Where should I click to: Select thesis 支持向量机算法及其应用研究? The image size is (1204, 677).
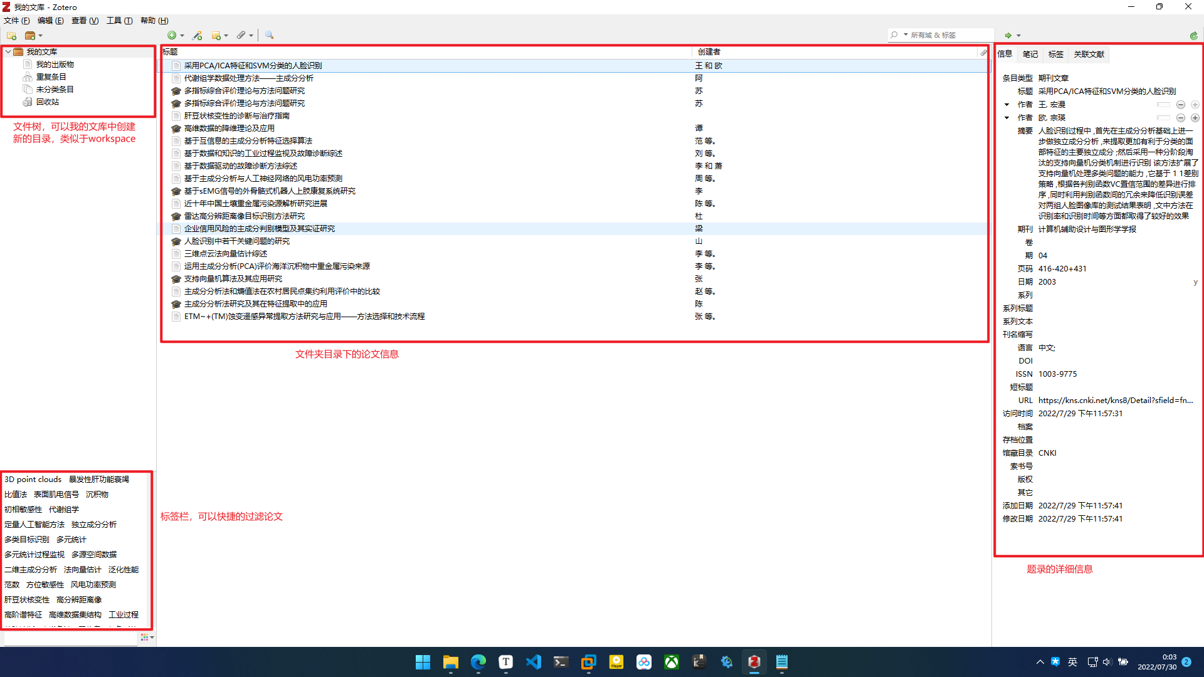pos(233,279)
